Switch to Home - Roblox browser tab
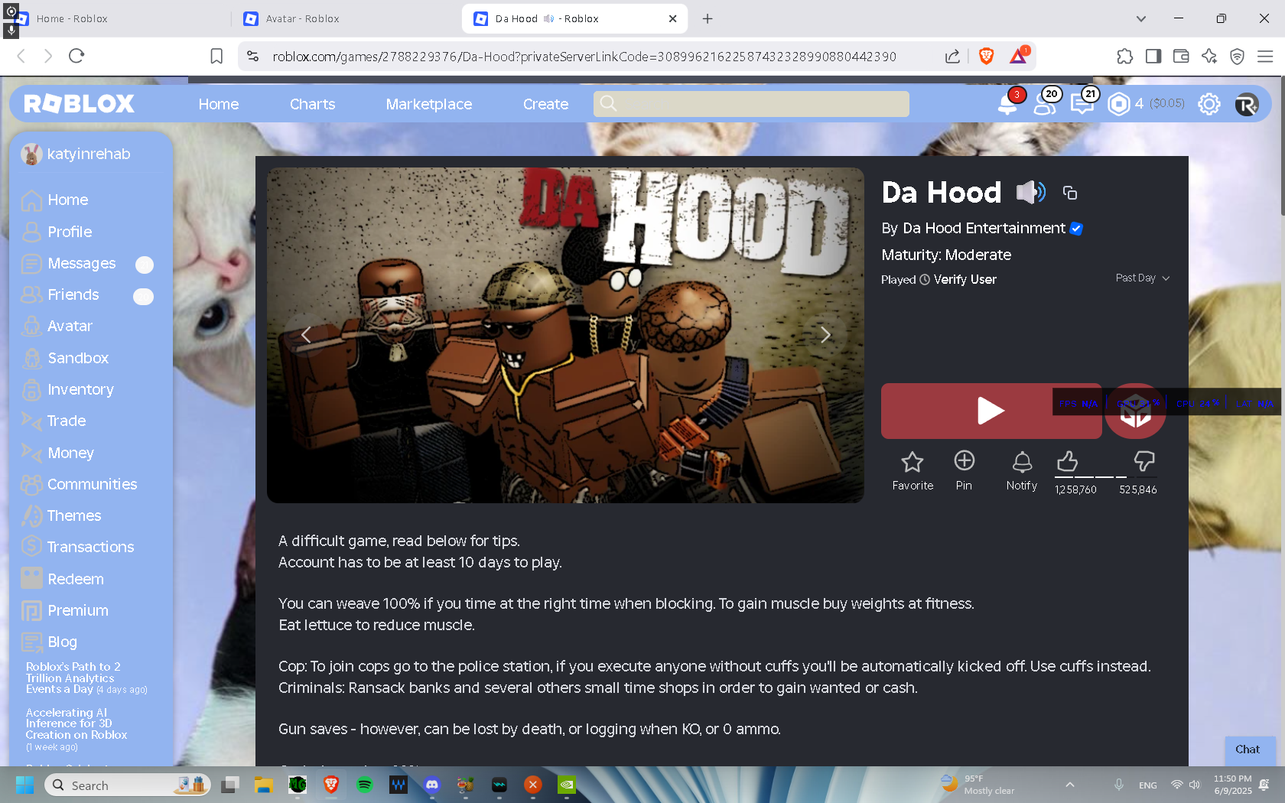 tap(115, 18)
